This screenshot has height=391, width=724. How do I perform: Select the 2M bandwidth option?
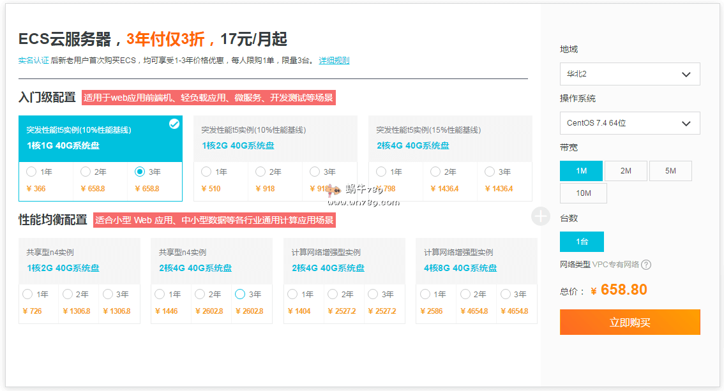(x=626, y=171)
